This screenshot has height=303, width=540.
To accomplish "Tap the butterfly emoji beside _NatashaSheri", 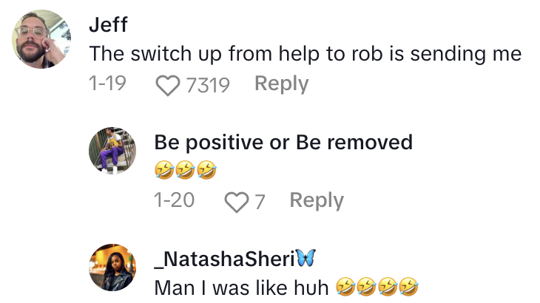I will point(305,259).
